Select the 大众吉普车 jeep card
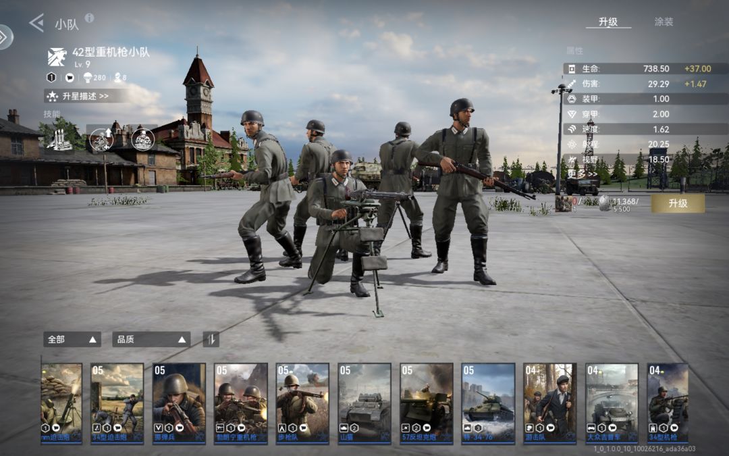This screenshot has height=456, width=729. (x=612, y=403)
